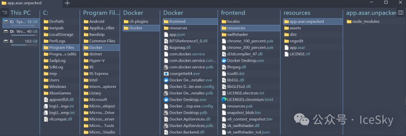Open the locales folder
406x136 pixels.
click(x=250, y=21)
